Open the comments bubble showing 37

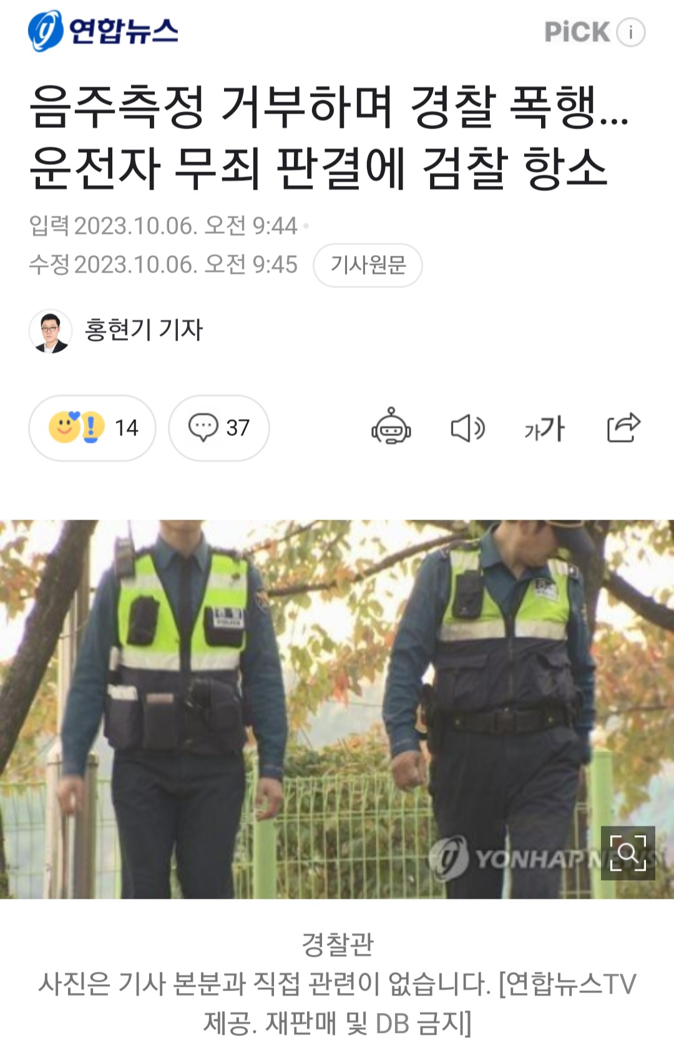click(219, 428)
